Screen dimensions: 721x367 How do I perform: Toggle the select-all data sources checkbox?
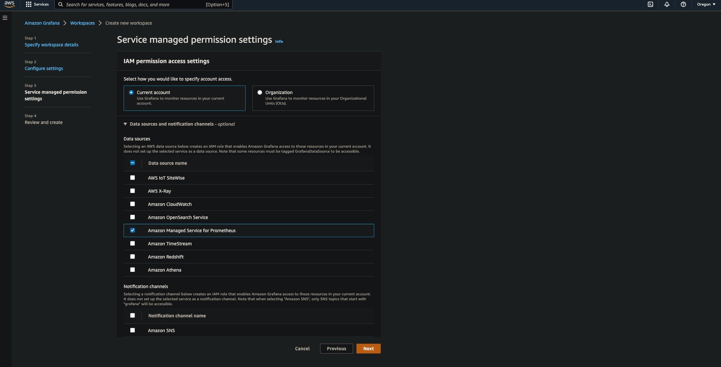(133, 163)
